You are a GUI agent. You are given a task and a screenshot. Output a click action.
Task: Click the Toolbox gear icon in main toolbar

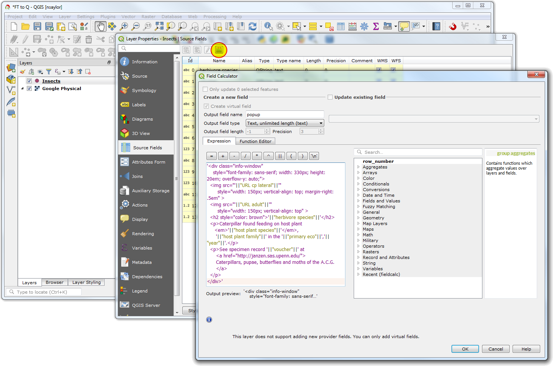(x=364, y=26)
